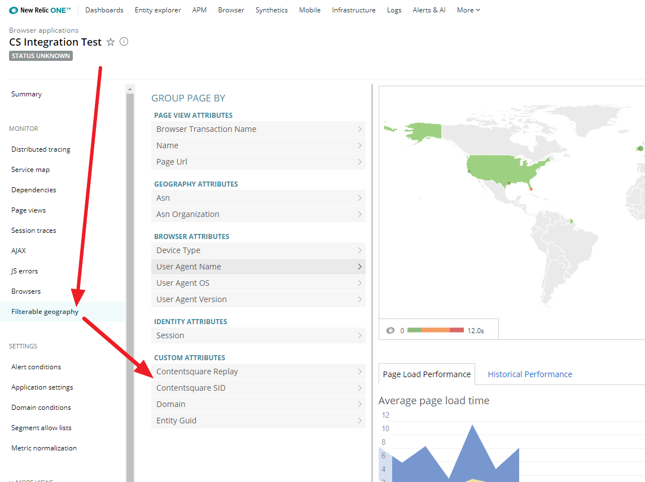Expand the Domain attribute row
Screen dimensions: 645x482
click(x=258, y=404)
